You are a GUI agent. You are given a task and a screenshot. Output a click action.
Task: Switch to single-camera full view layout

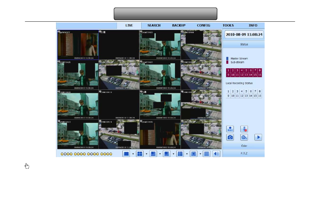tap(126, 154)
